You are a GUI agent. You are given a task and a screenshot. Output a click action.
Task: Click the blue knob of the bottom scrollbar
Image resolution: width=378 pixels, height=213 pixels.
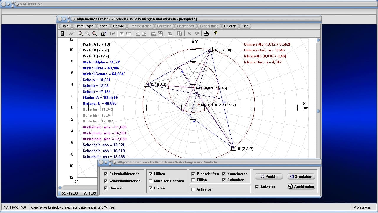click(60, 188)
